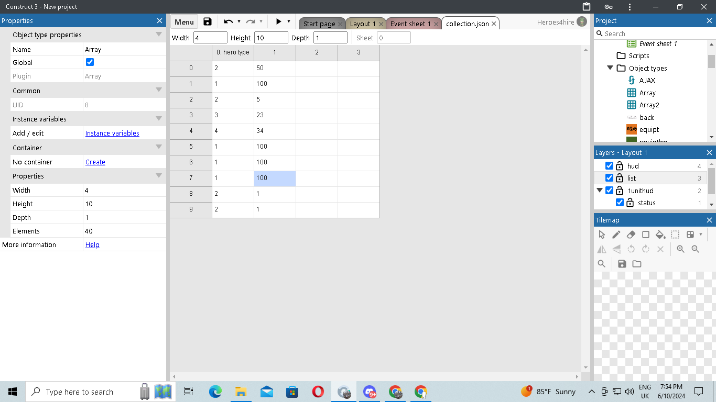The image size is (716, 402).
Task: Click the Instance variables link
Action: [112, 133]
